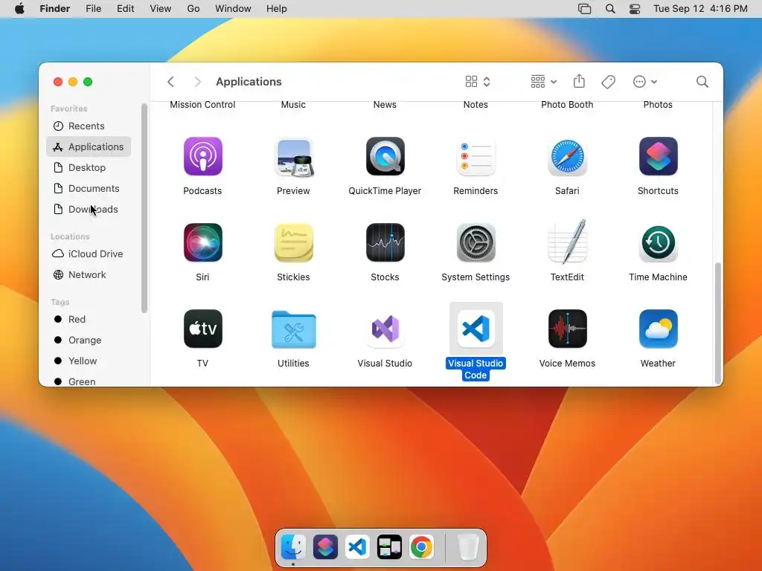
Task: Open the Window menu
Action: point(233,9)
